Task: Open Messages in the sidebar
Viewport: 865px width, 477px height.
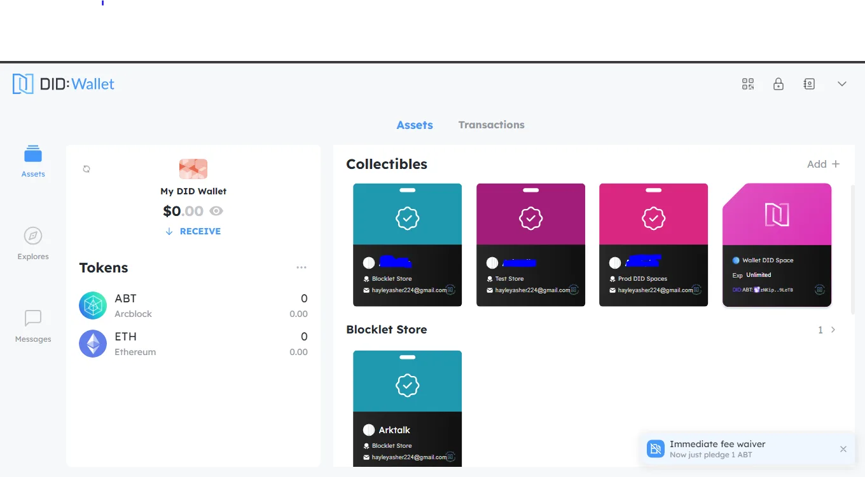Action: point(33,326)
